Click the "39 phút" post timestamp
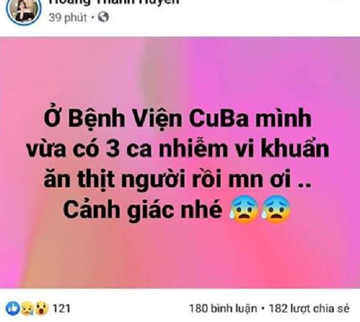The image size is (360, 322). tap(68, 17)
